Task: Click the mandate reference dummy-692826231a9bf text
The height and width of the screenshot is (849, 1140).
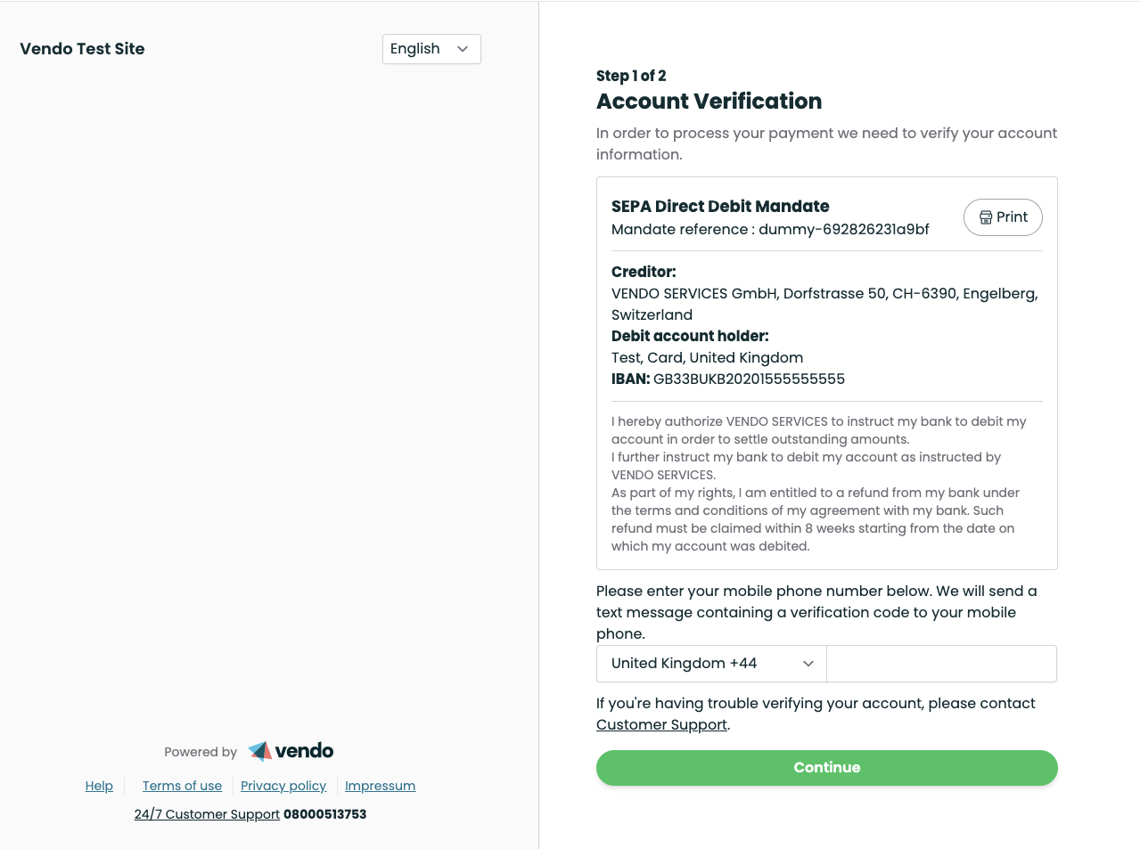Action: [843, 230]
